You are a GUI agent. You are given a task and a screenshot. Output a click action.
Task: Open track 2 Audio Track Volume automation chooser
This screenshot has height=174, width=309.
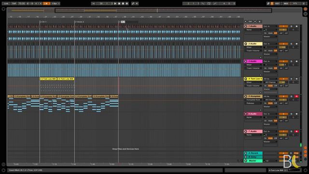click(253, 51)
